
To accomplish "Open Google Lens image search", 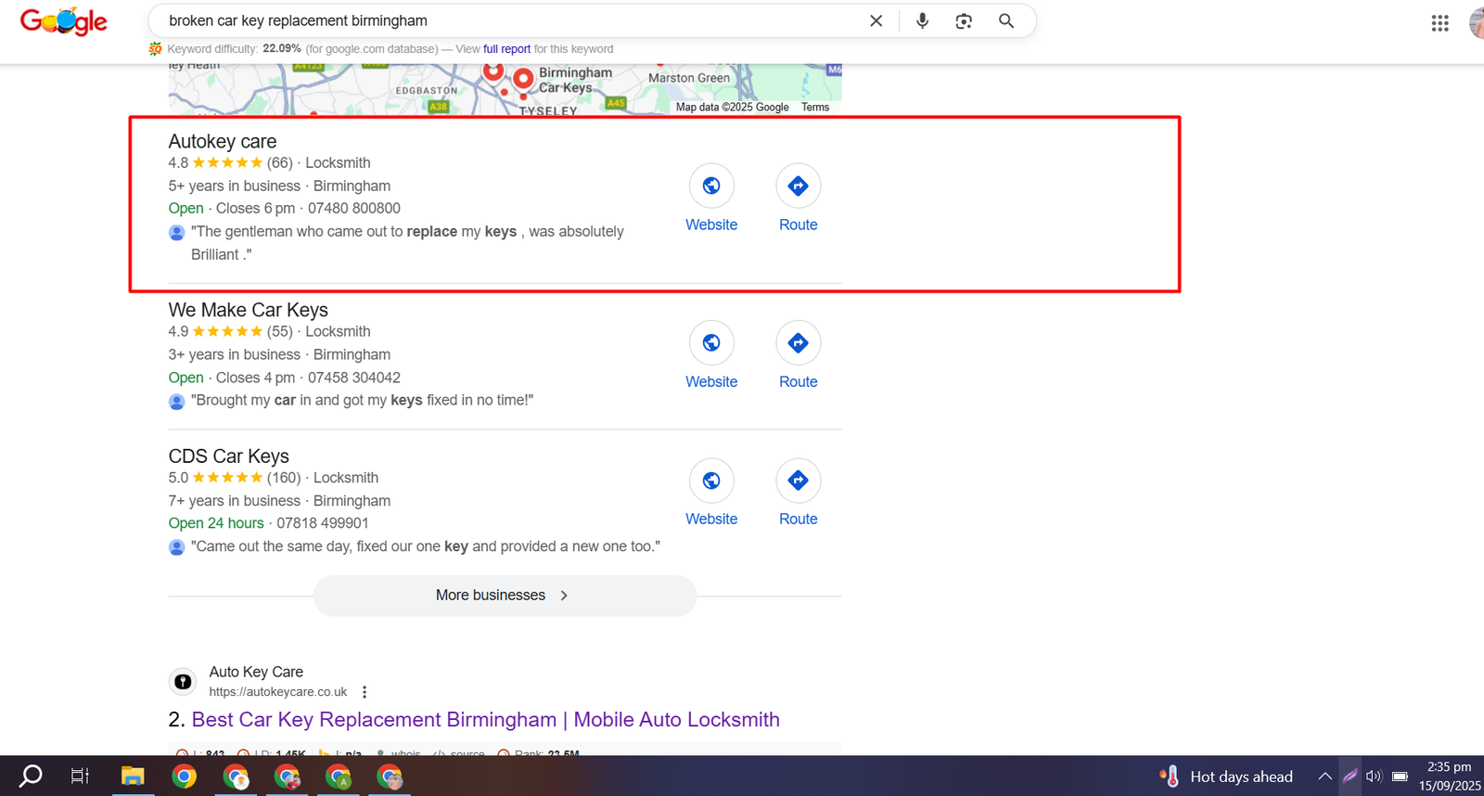I will pos(964,20).
